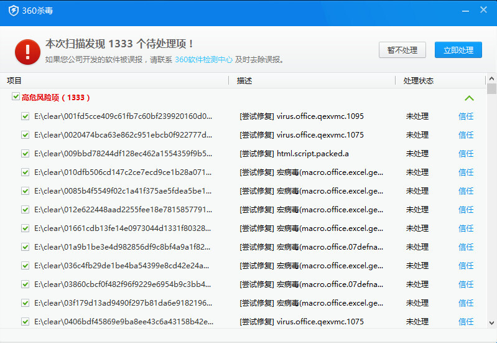Open the 360软件检测中心 link
497x343 pixels.
coord(203,60)
